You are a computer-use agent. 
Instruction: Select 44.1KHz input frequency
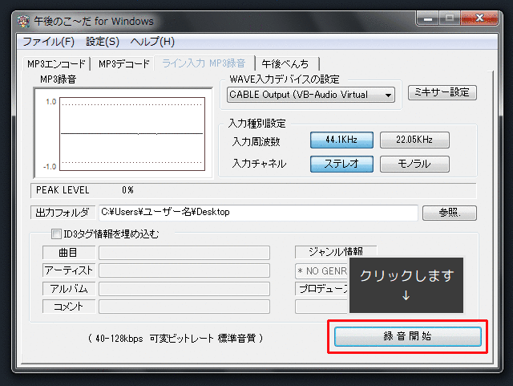[x=341, y=140]
